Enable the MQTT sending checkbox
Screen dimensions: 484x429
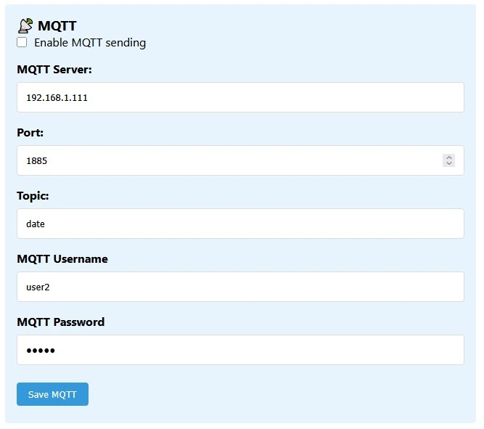(x=22, y=43)
